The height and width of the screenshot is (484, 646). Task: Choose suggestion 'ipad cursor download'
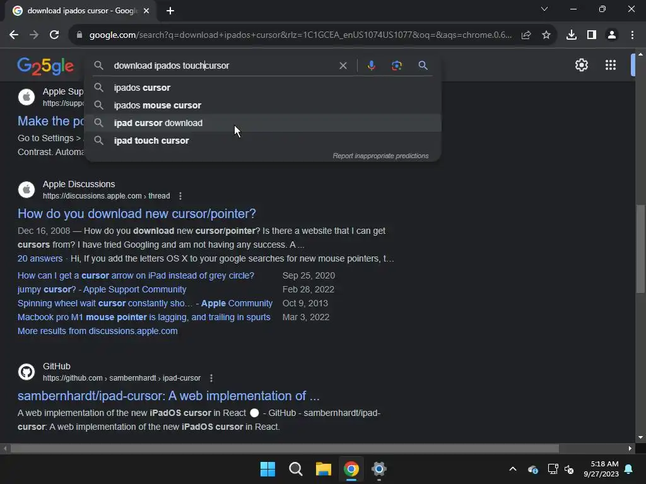click(263, 123)
